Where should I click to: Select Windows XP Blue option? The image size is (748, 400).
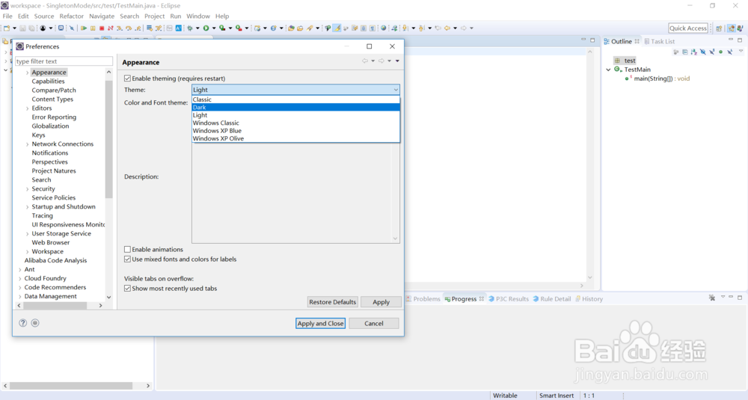coord(295,131)
